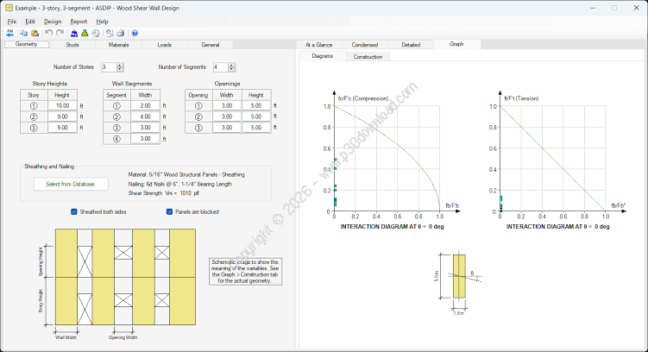Viewport: 648px width, 352px height.
Task: Click the blue Kg weight units icon
Action: 74,33
